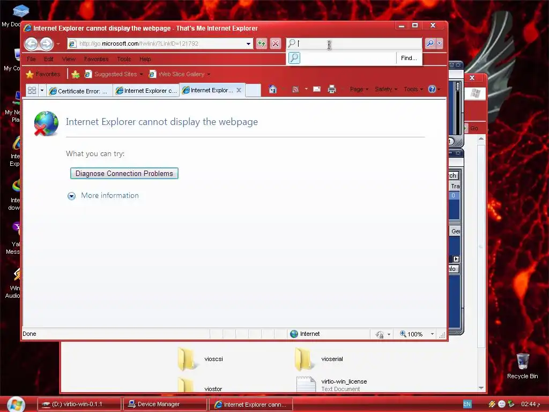Click Diagnose Connection Problems button

click(x=124, y=173)
